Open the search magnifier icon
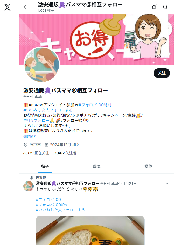Screen dimensions: 174x245 [x=165, y=7]
